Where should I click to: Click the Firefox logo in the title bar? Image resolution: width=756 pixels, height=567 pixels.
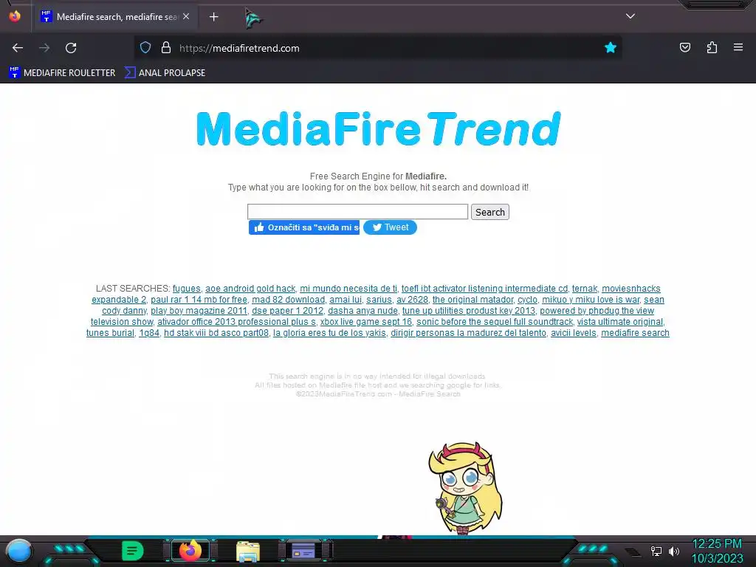(15, 16)
